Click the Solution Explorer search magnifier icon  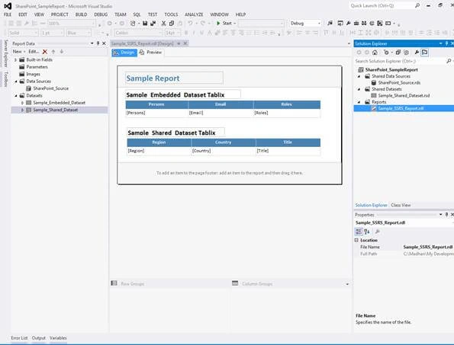(x=449, y=61)
